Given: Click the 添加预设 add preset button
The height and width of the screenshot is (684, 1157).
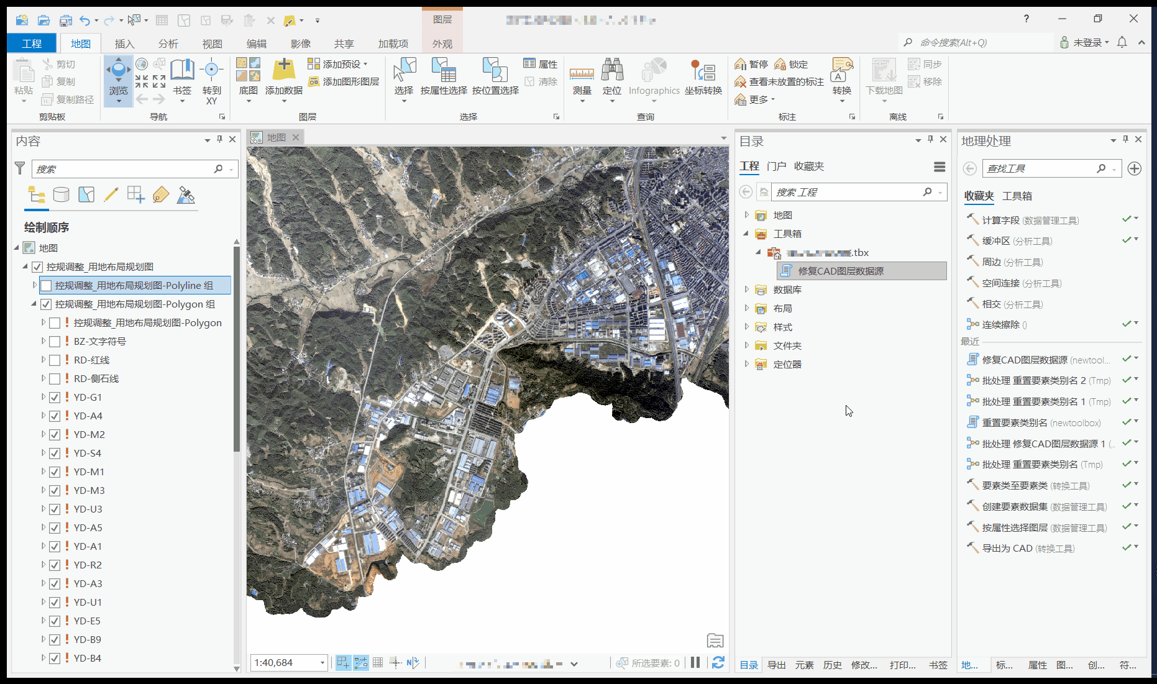Looking at the screenshot, I should coord(337,64).
